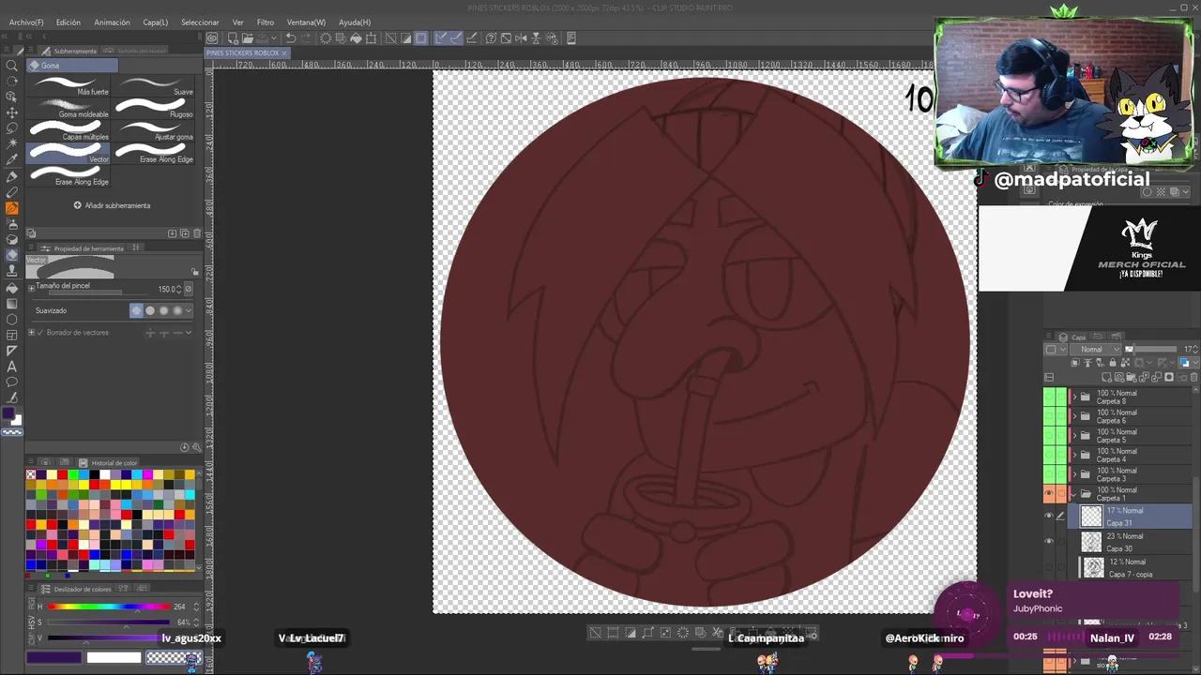Choose the Más fuerte eraser sub tool
The height and width of the screenshot is (675, 1201).
[68, 86]
